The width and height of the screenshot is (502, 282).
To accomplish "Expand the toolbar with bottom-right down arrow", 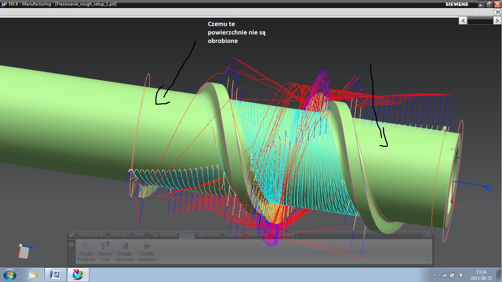I will (x=429, y=261).
